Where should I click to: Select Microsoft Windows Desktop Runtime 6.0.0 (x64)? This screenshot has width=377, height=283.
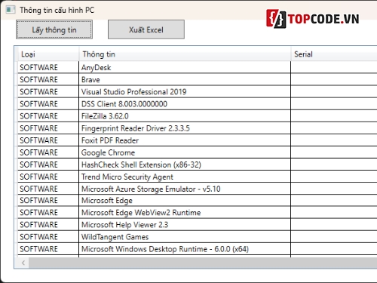coord(185,249)
